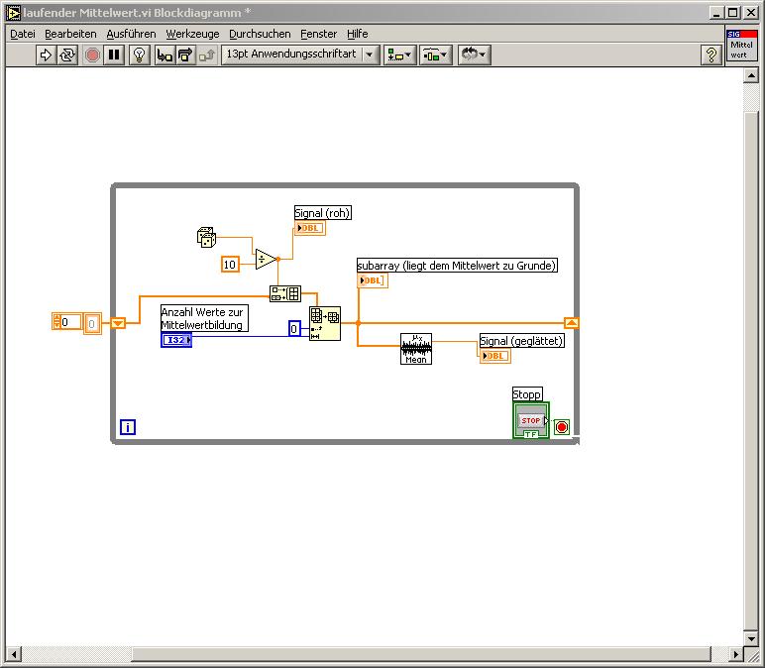Click horizontal scrollbar right arrow
This screenshot has width=765, height=668.
(735, 654)
